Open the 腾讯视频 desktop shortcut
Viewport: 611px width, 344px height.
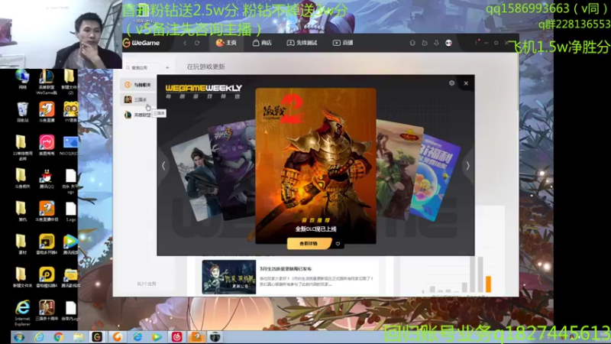(70, 245)
